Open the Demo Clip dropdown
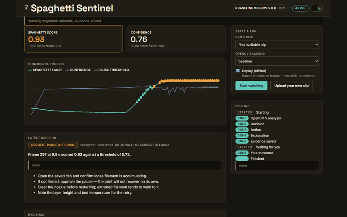 (277, 44)
